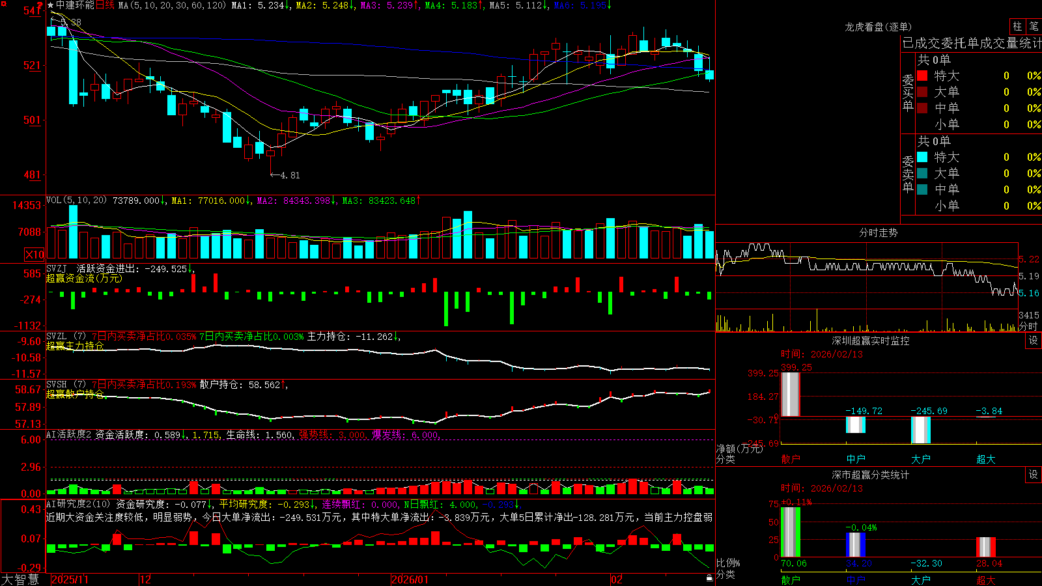Click the 已成交委托单成交量统计 header
Viewport: 1042px width, 586px height.
tap(972, 43)
